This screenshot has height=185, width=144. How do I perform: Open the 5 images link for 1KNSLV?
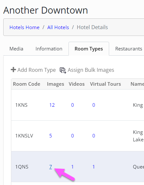tap(51, 136)
